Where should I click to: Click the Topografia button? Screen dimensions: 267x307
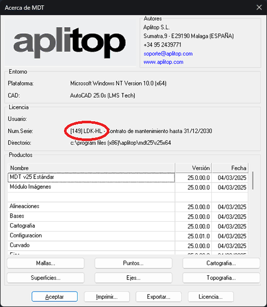pyautogui.click(x=221, y=278)
